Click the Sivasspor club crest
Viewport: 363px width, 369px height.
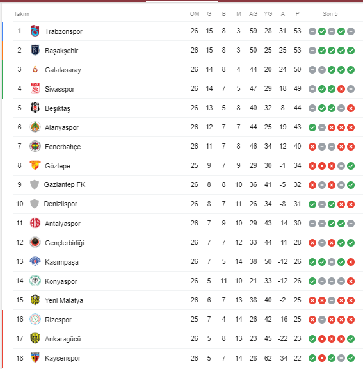point(35,88)
